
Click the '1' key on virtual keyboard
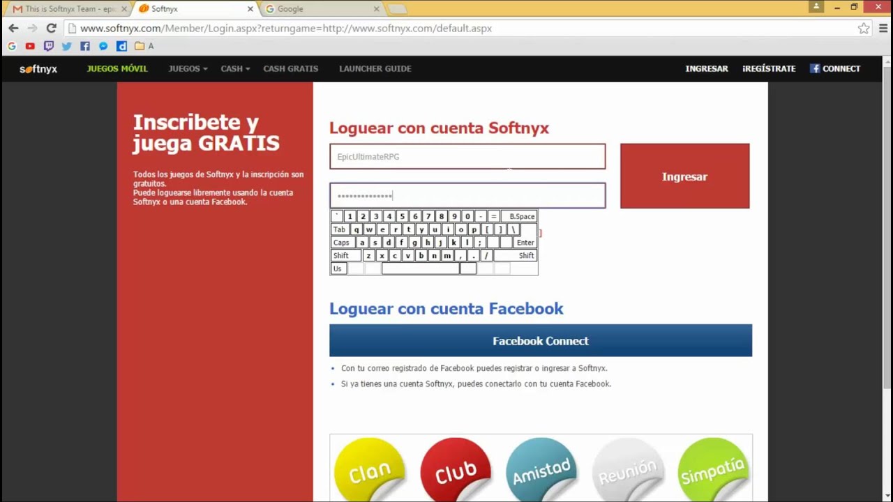click(350, 216)
